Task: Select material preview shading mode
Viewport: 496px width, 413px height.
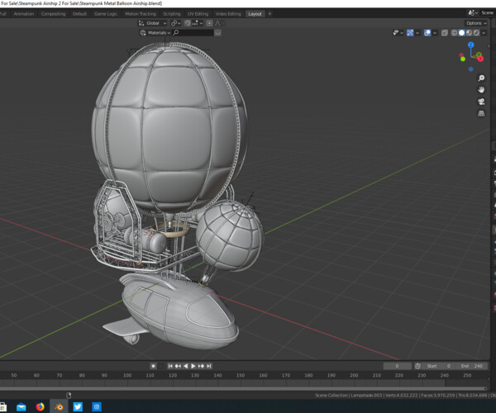Action: pos(470,33)
